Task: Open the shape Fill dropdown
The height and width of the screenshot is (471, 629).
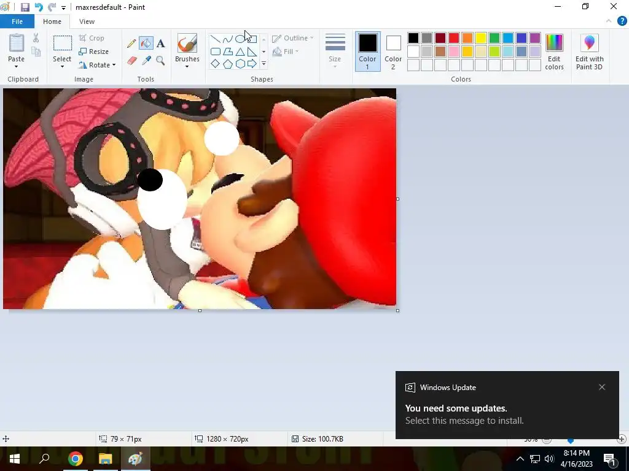Action: click(286, 52)
